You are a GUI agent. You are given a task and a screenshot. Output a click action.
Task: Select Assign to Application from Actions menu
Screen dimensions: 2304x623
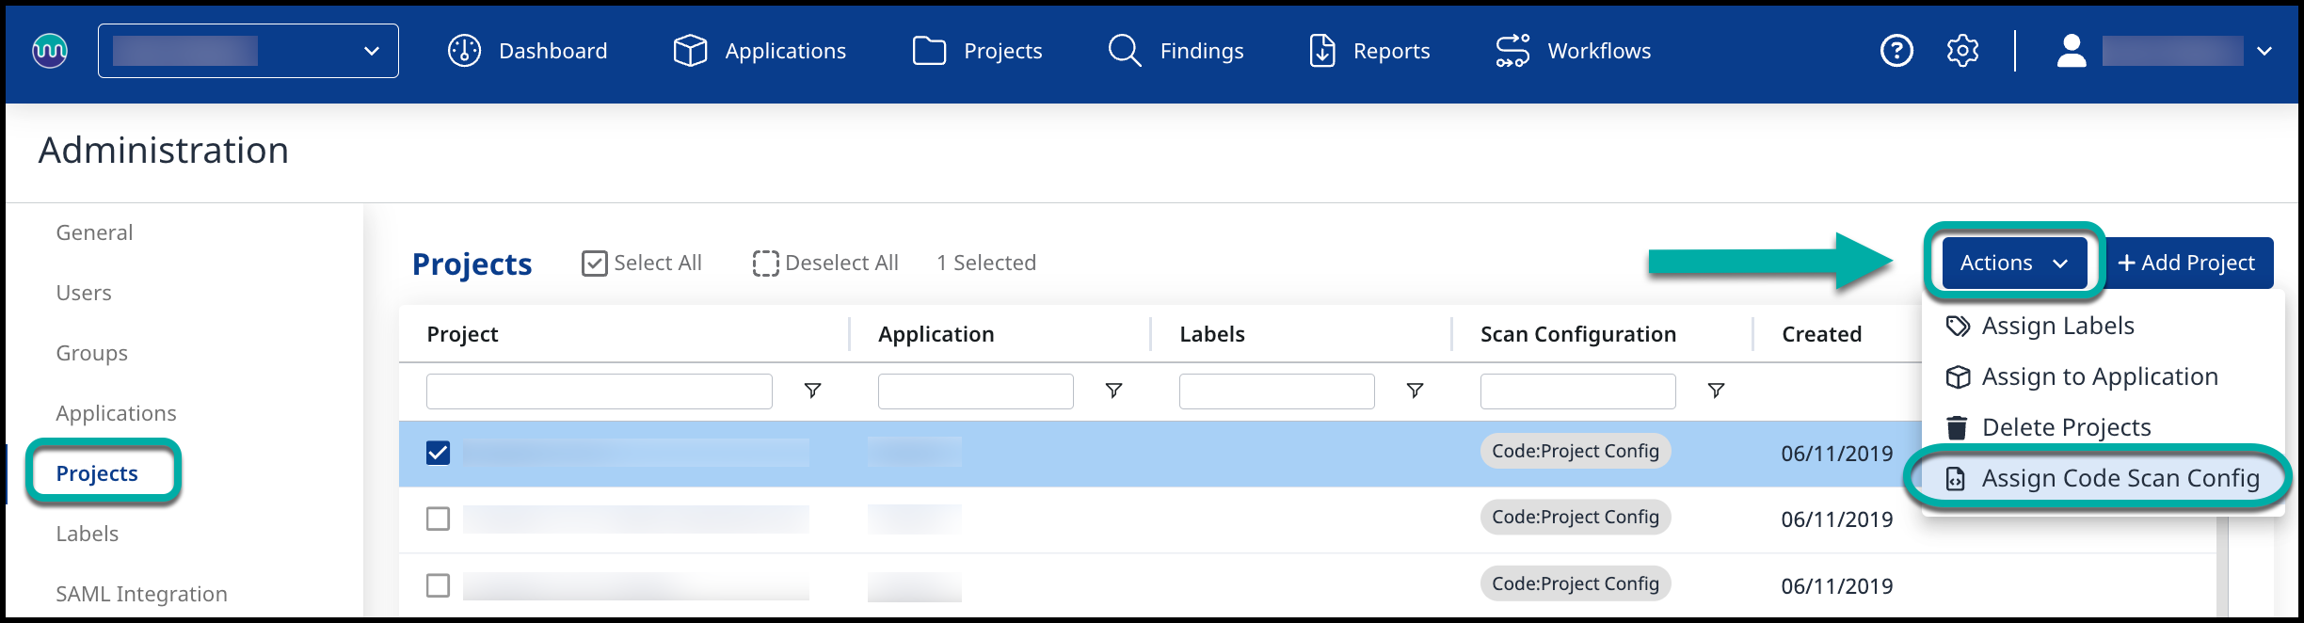pyautogui.click(x=2099, y=376)
